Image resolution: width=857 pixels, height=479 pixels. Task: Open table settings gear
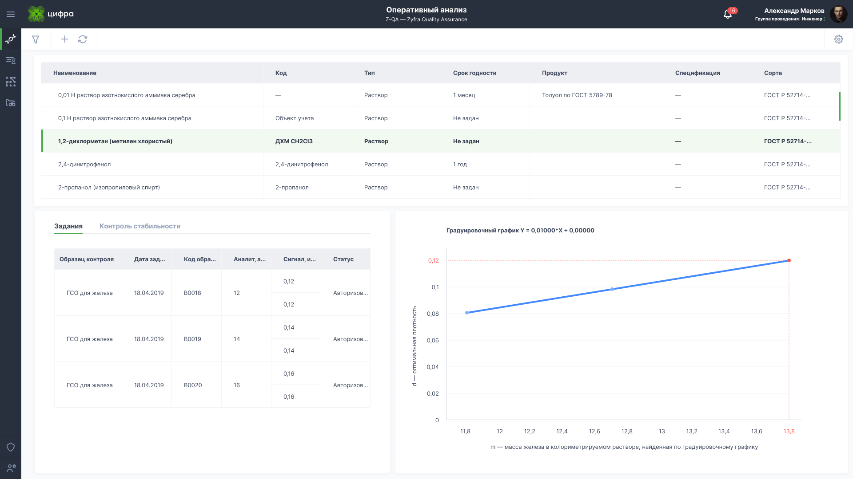pos(839,39)
